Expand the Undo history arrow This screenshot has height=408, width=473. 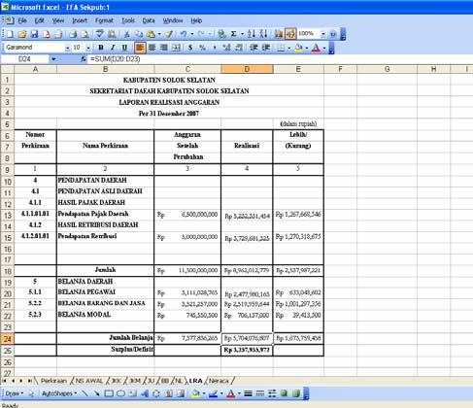191,34
